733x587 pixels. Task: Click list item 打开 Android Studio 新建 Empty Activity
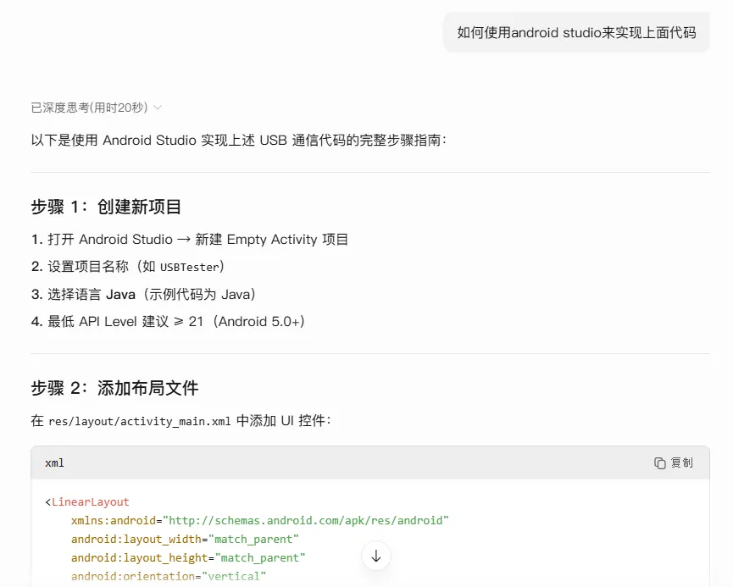click(x=190, y=239)
